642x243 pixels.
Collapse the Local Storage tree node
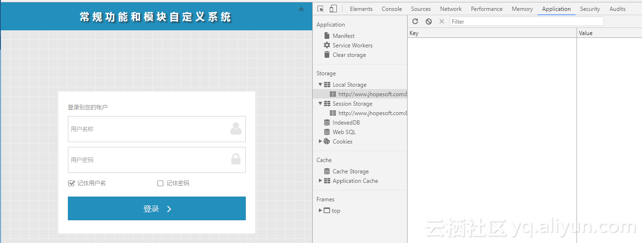[320, 84]
